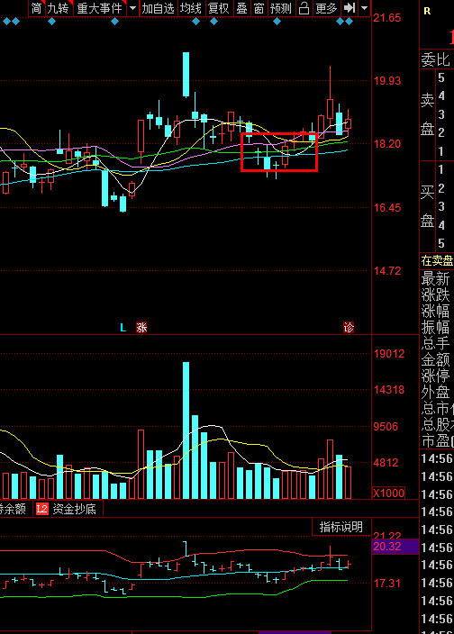Toggle the 叠 overlay option
This screenshot has height=634, width=454.
tap(241, 8)
